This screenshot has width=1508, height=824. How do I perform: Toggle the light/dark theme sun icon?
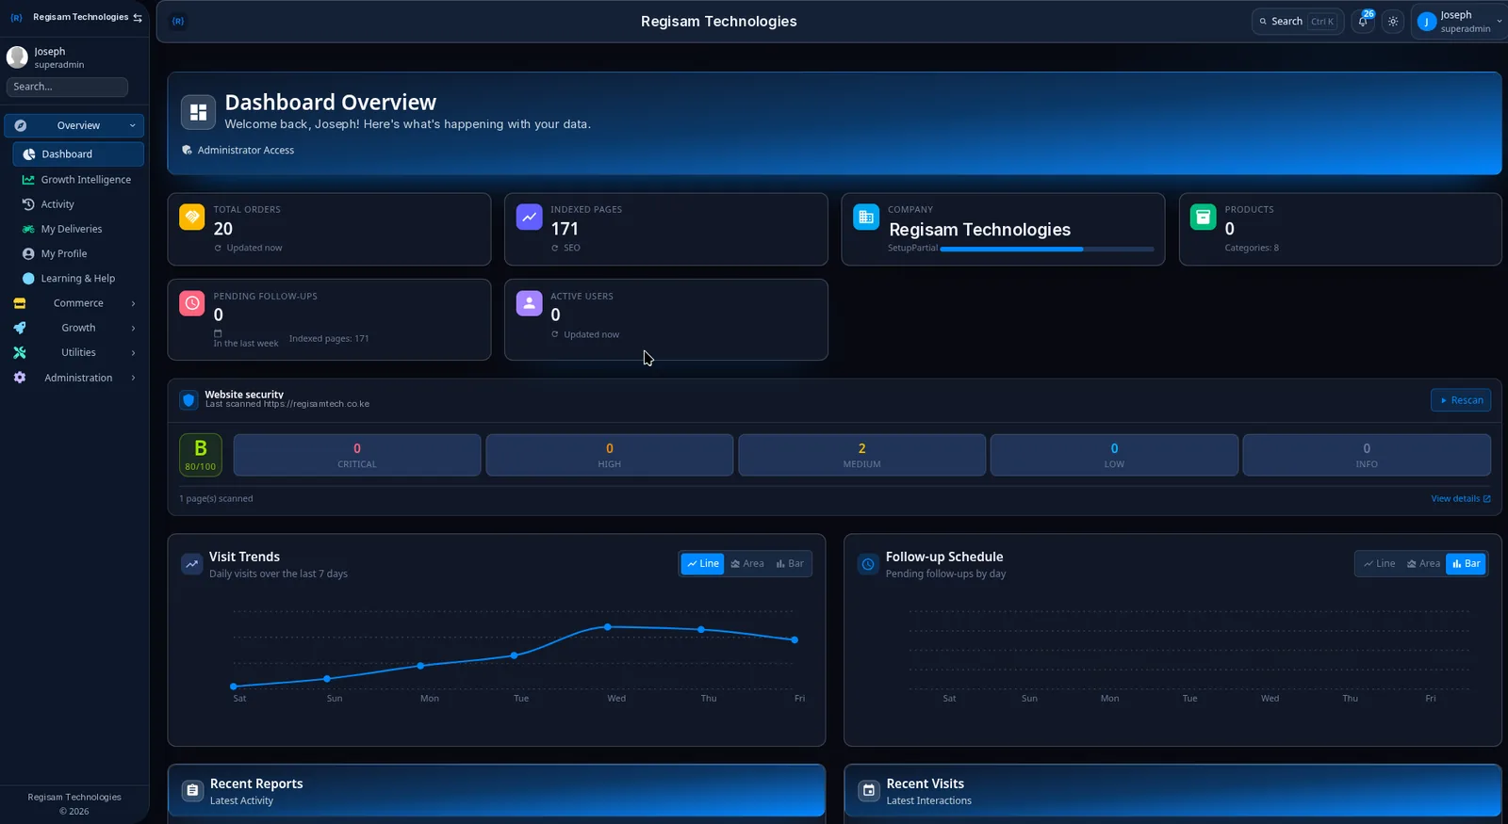click(x=1393, y=22)
